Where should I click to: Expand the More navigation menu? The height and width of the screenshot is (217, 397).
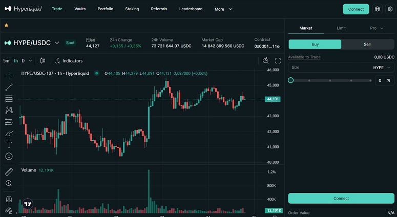pos(223,9)
